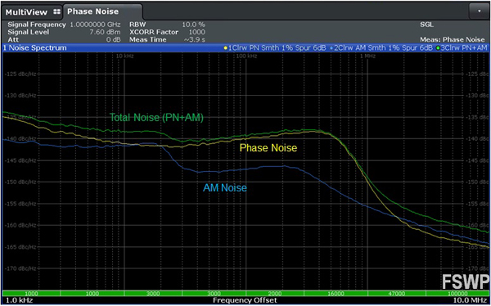Select the blue trace 2 AM marker dot
The width and height of the screenshot is (491, 306).
coord(331,48)
